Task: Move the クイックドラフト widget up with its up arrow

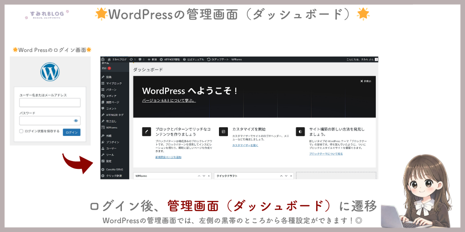Action: (281, 176)
